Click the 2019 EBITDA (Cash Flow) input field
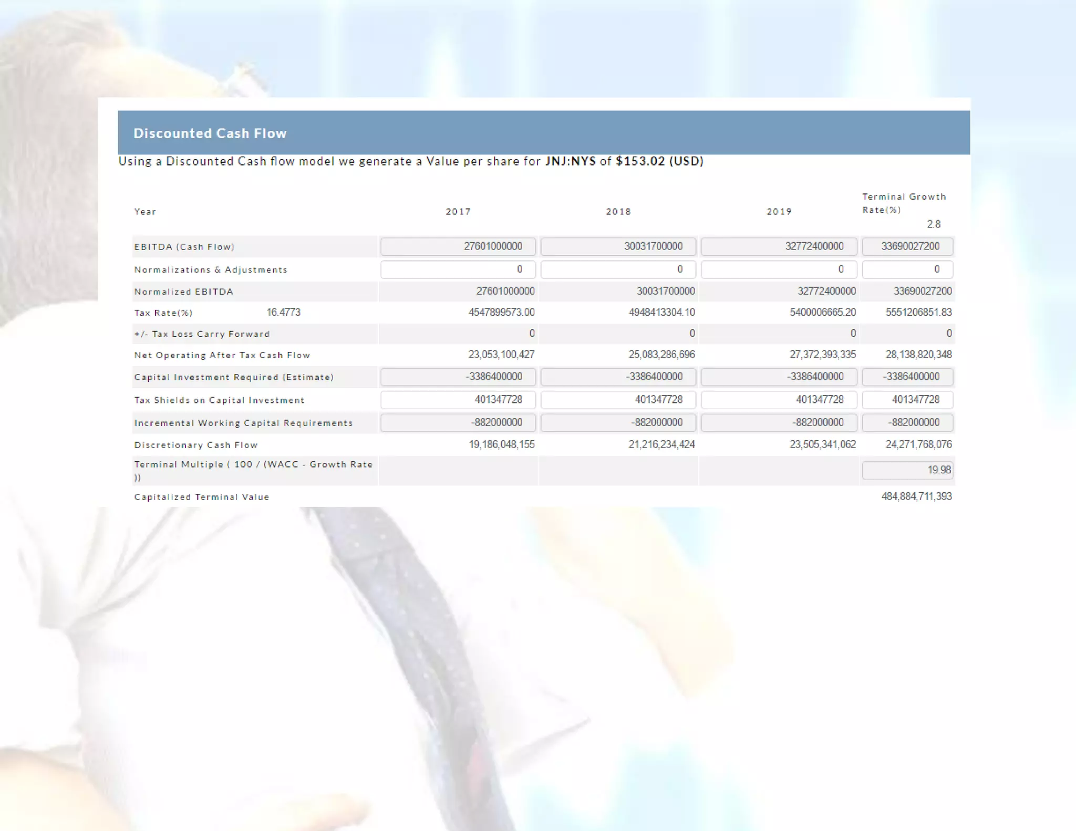This screenshot has width=1076, height=831. coord(779,246)
